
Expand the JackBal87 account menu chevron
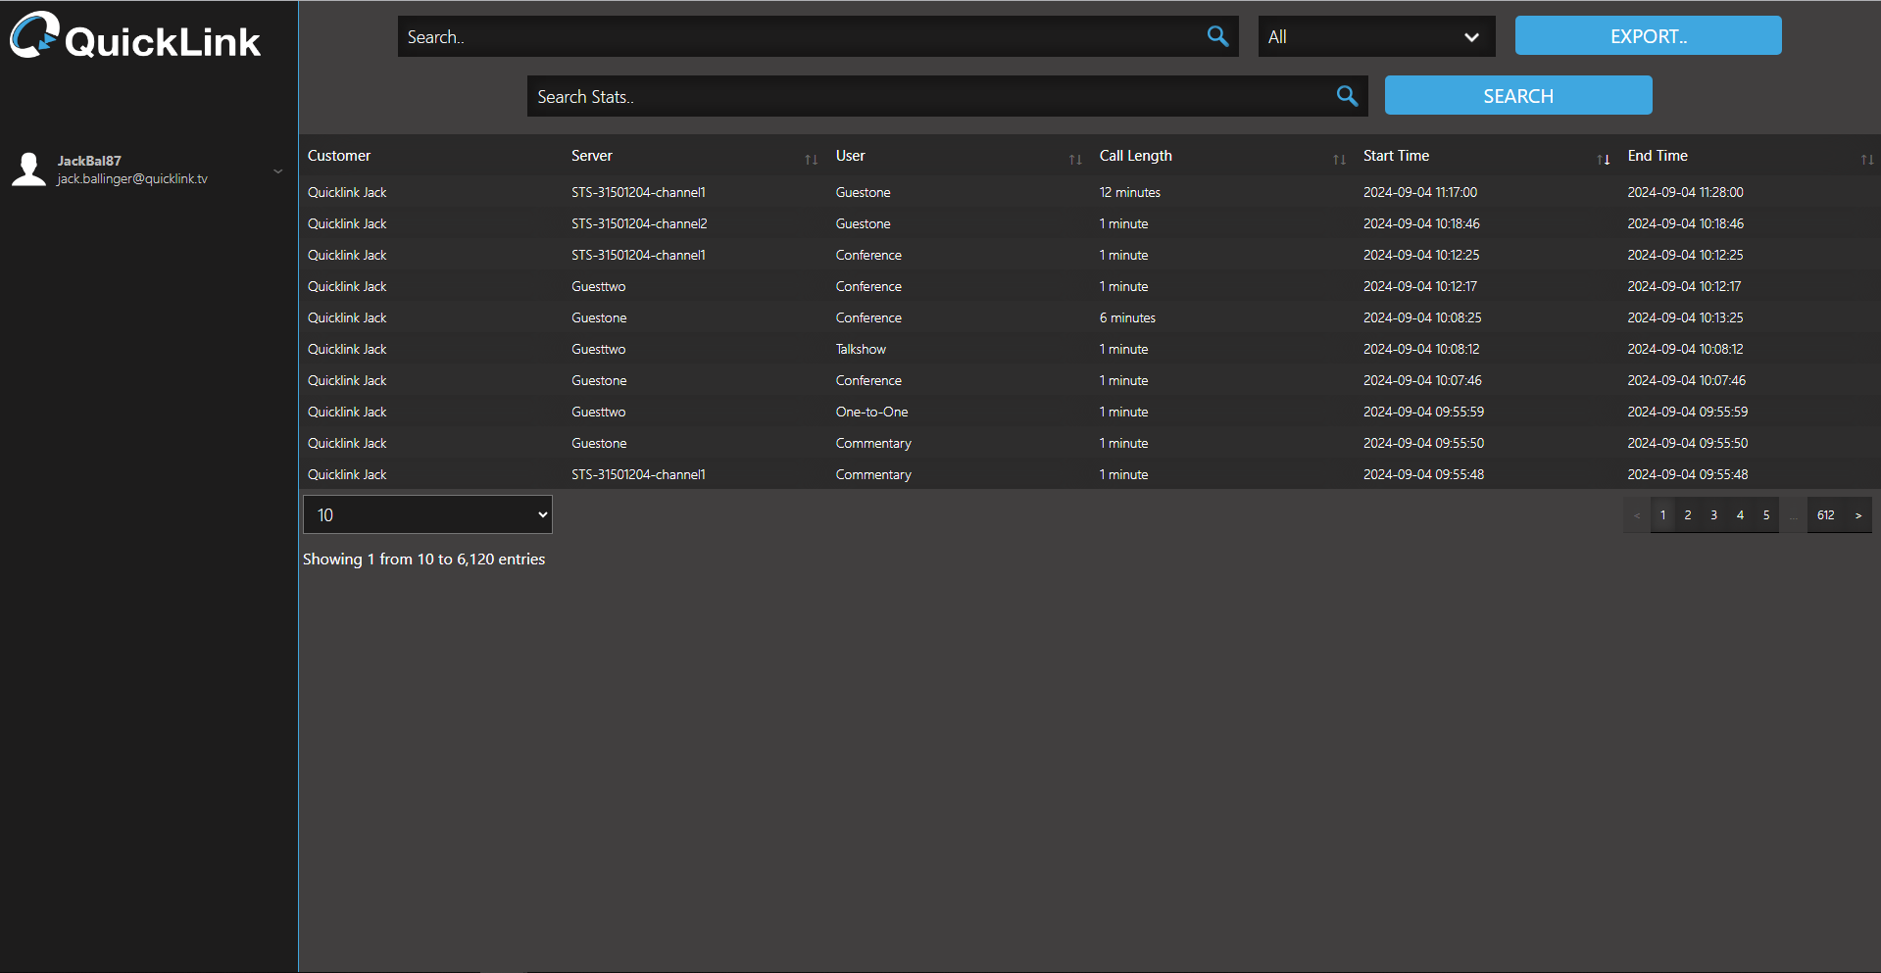[x=277, y=170]
